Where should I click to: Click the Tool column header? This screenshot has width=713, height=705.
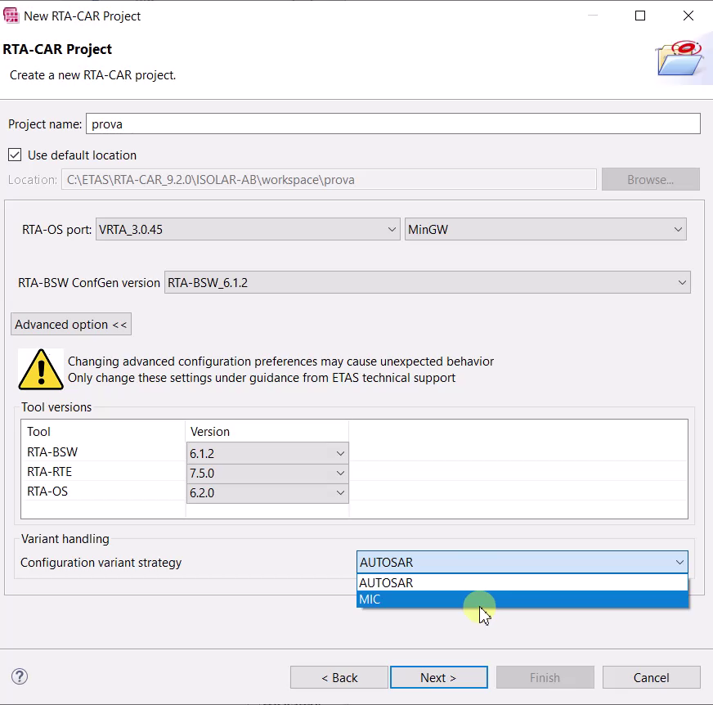tap(38, 431)
